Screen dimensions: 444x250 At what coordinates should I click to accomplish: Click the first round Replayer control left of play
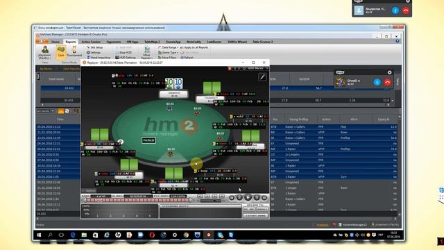[232, 197]
